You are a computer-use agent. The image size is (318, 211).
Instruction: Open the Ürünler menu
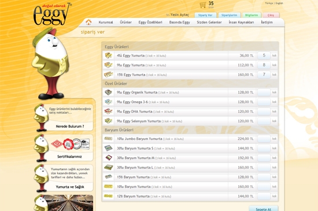coord(125,23)
